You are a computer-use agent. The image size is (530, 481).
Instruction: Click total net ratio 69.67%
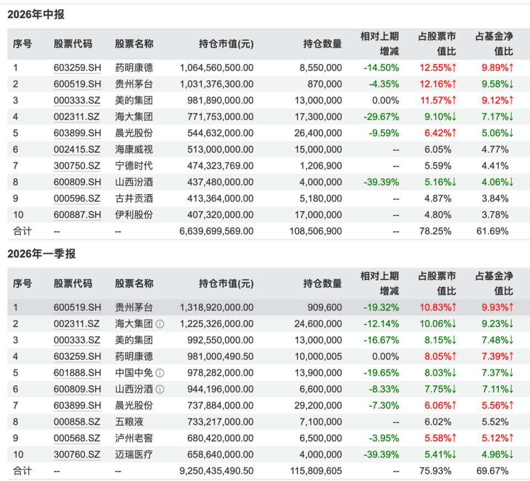pos(492,471)
